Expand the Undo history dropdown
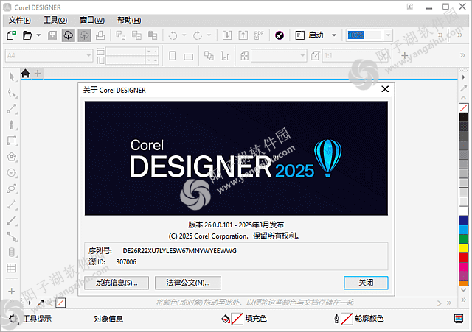Image resolution: width=472 pixels, height=332 pixels. 184,35
